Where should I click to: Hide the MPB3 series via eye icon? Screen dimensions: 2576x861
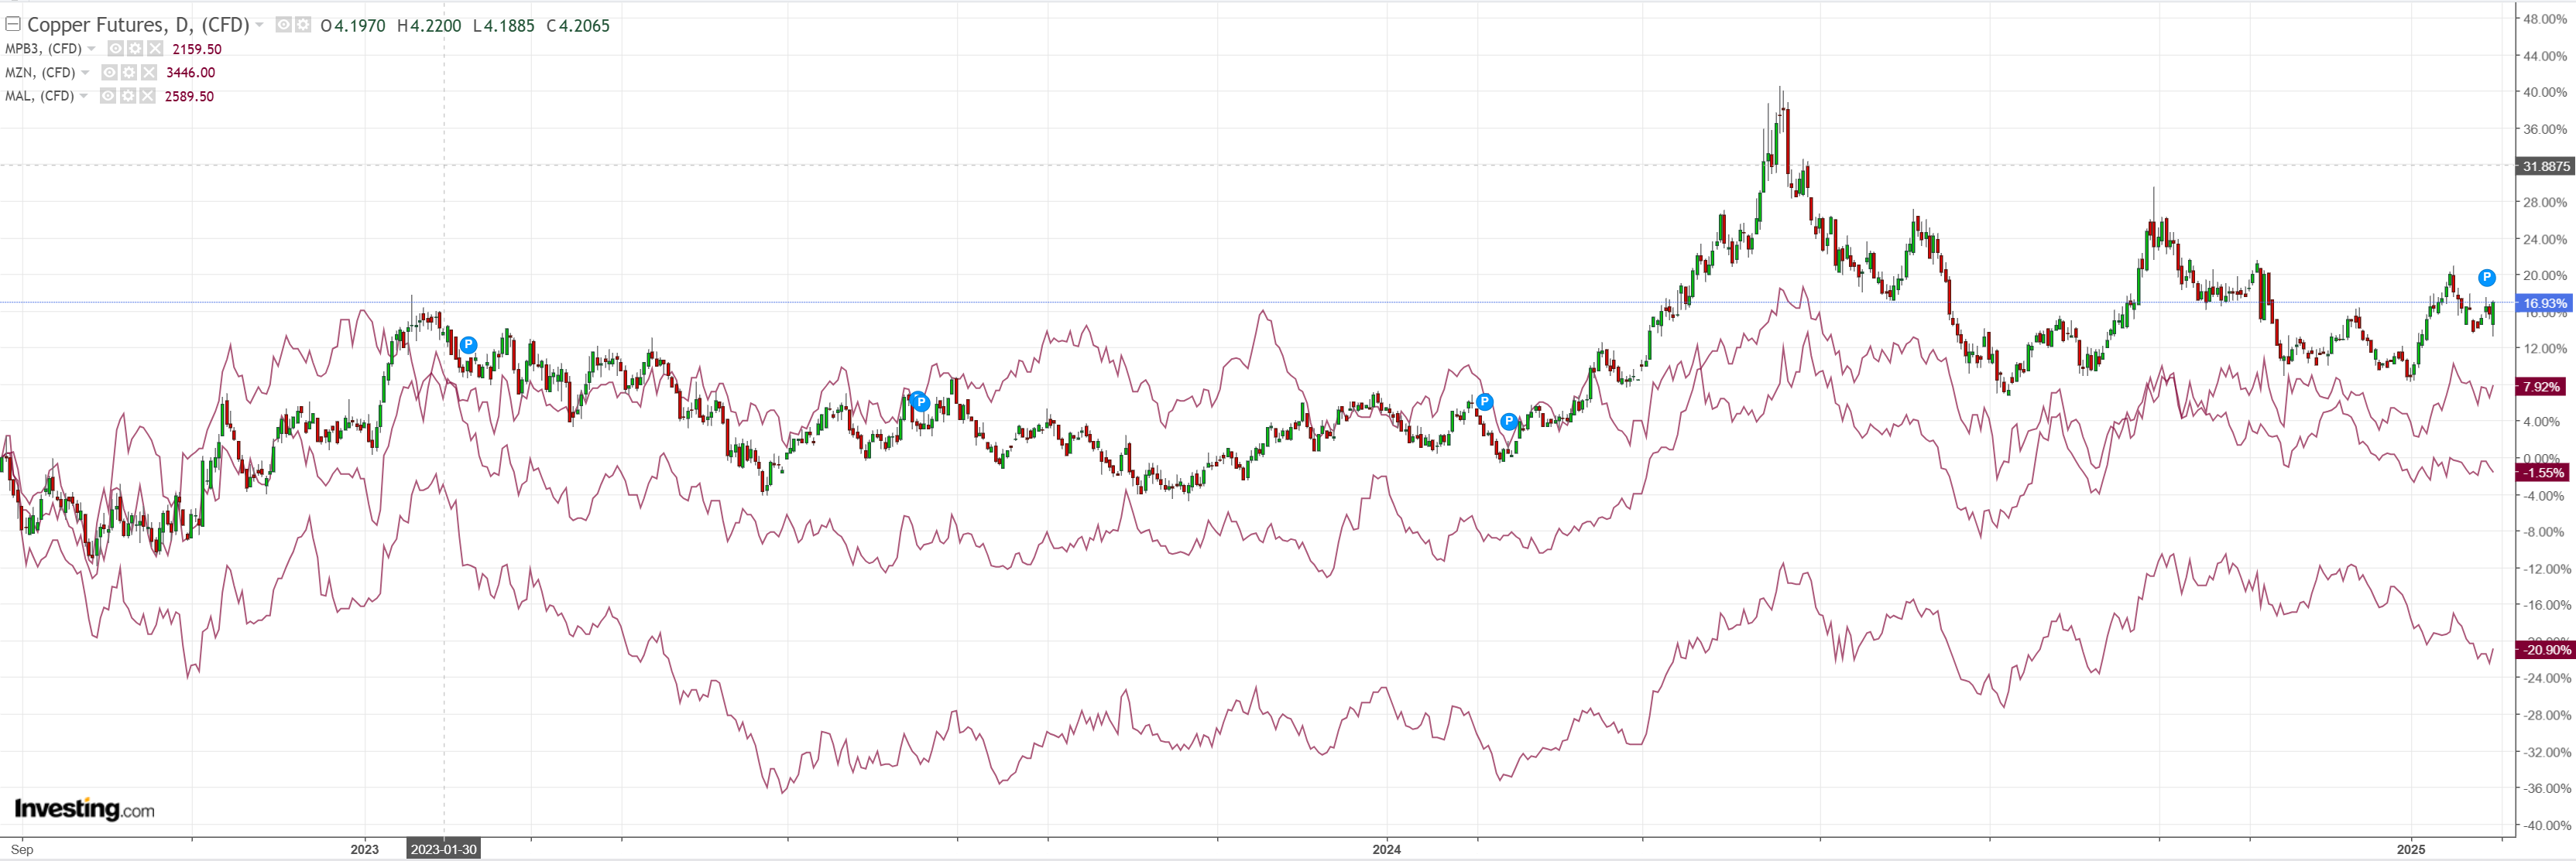116,48
